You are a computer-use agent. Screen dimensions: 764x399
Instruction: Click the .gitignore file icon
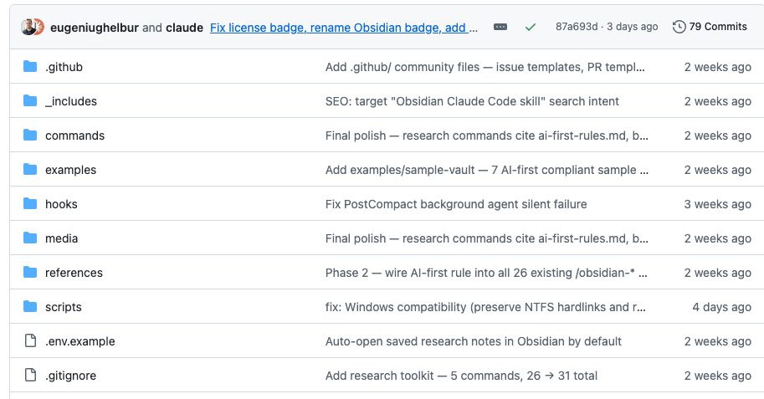tap(30, 375)
